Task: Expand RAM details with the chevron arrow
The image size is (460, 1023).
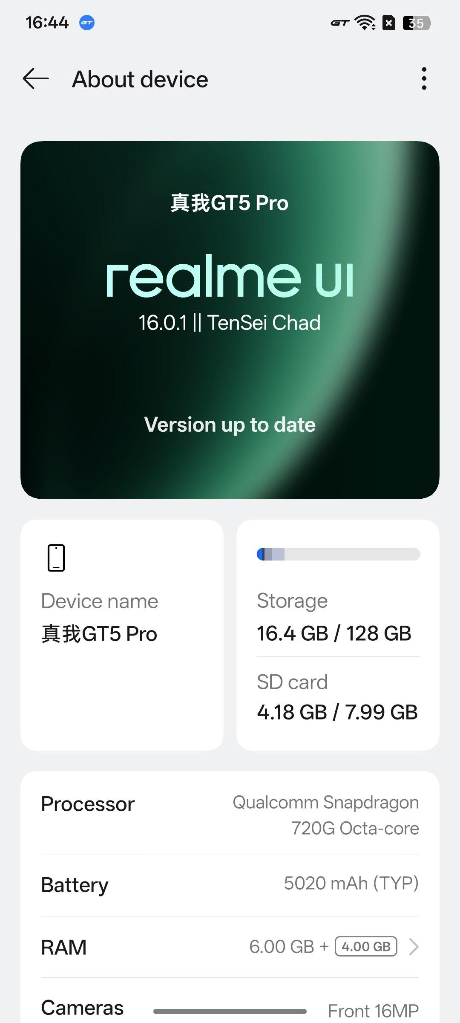Action: pos(413,947)
